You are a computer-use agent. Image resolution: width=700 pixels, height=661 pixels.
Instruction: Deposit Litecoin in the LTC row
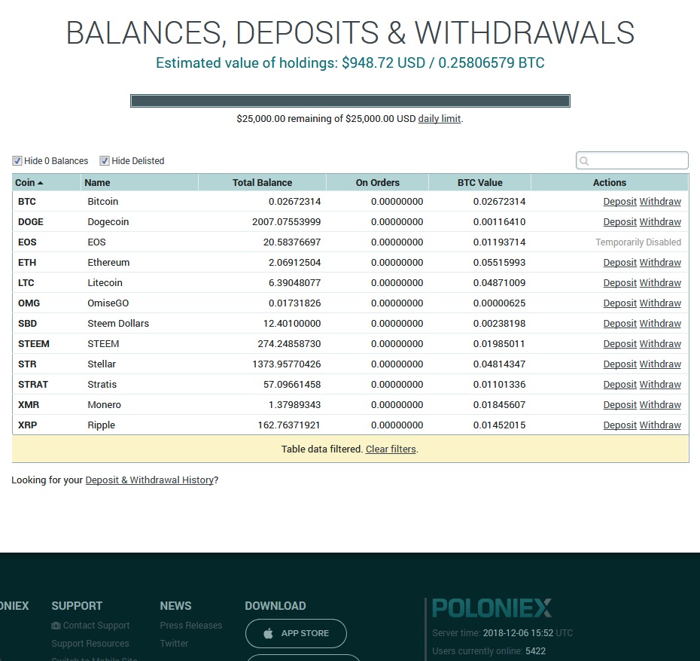(619, 283)
